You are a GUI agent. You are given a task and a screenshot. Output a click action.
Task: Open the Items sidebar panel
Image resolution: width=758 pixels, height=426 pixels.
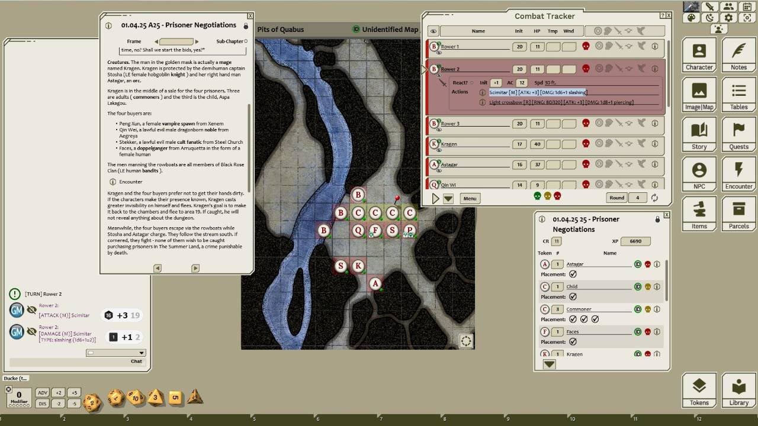(x=699, y=214)
